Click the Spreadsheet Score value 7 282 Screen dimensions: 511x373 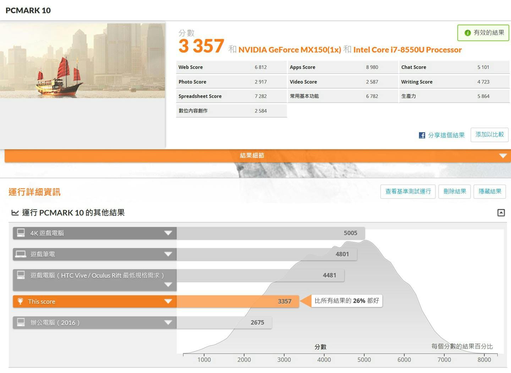[x=260, y=96]
